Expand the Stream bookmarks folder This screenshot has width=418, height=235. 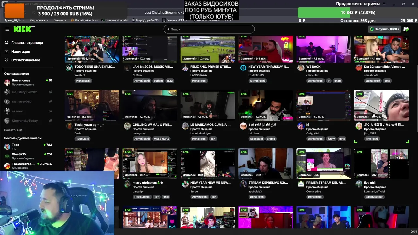point(60,20)
